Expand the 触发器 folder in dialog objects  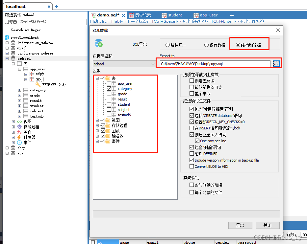pos(97,136)
